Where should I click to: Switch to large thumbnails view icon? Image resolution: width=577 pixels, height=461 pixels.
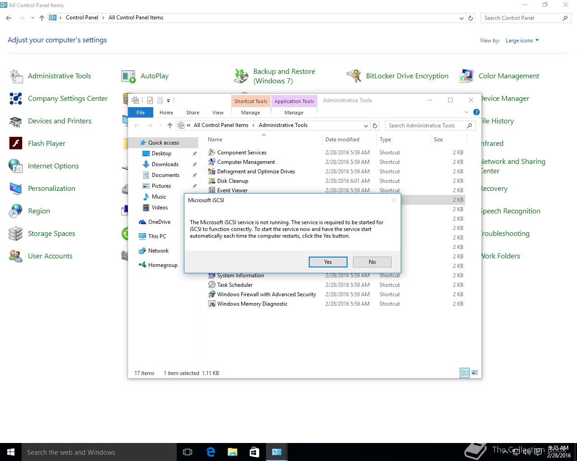[x=474, y=373]
